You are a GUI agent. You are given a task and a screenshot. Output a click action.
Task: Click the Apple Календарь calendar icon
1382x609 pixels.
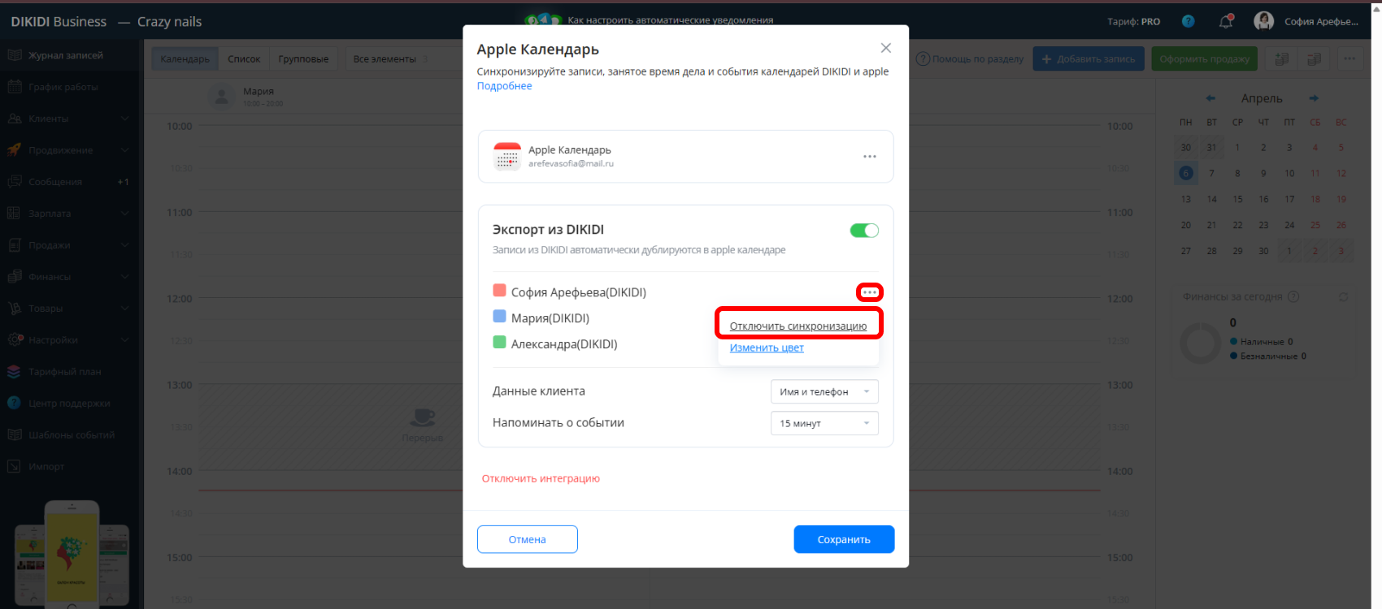(507, 157)
